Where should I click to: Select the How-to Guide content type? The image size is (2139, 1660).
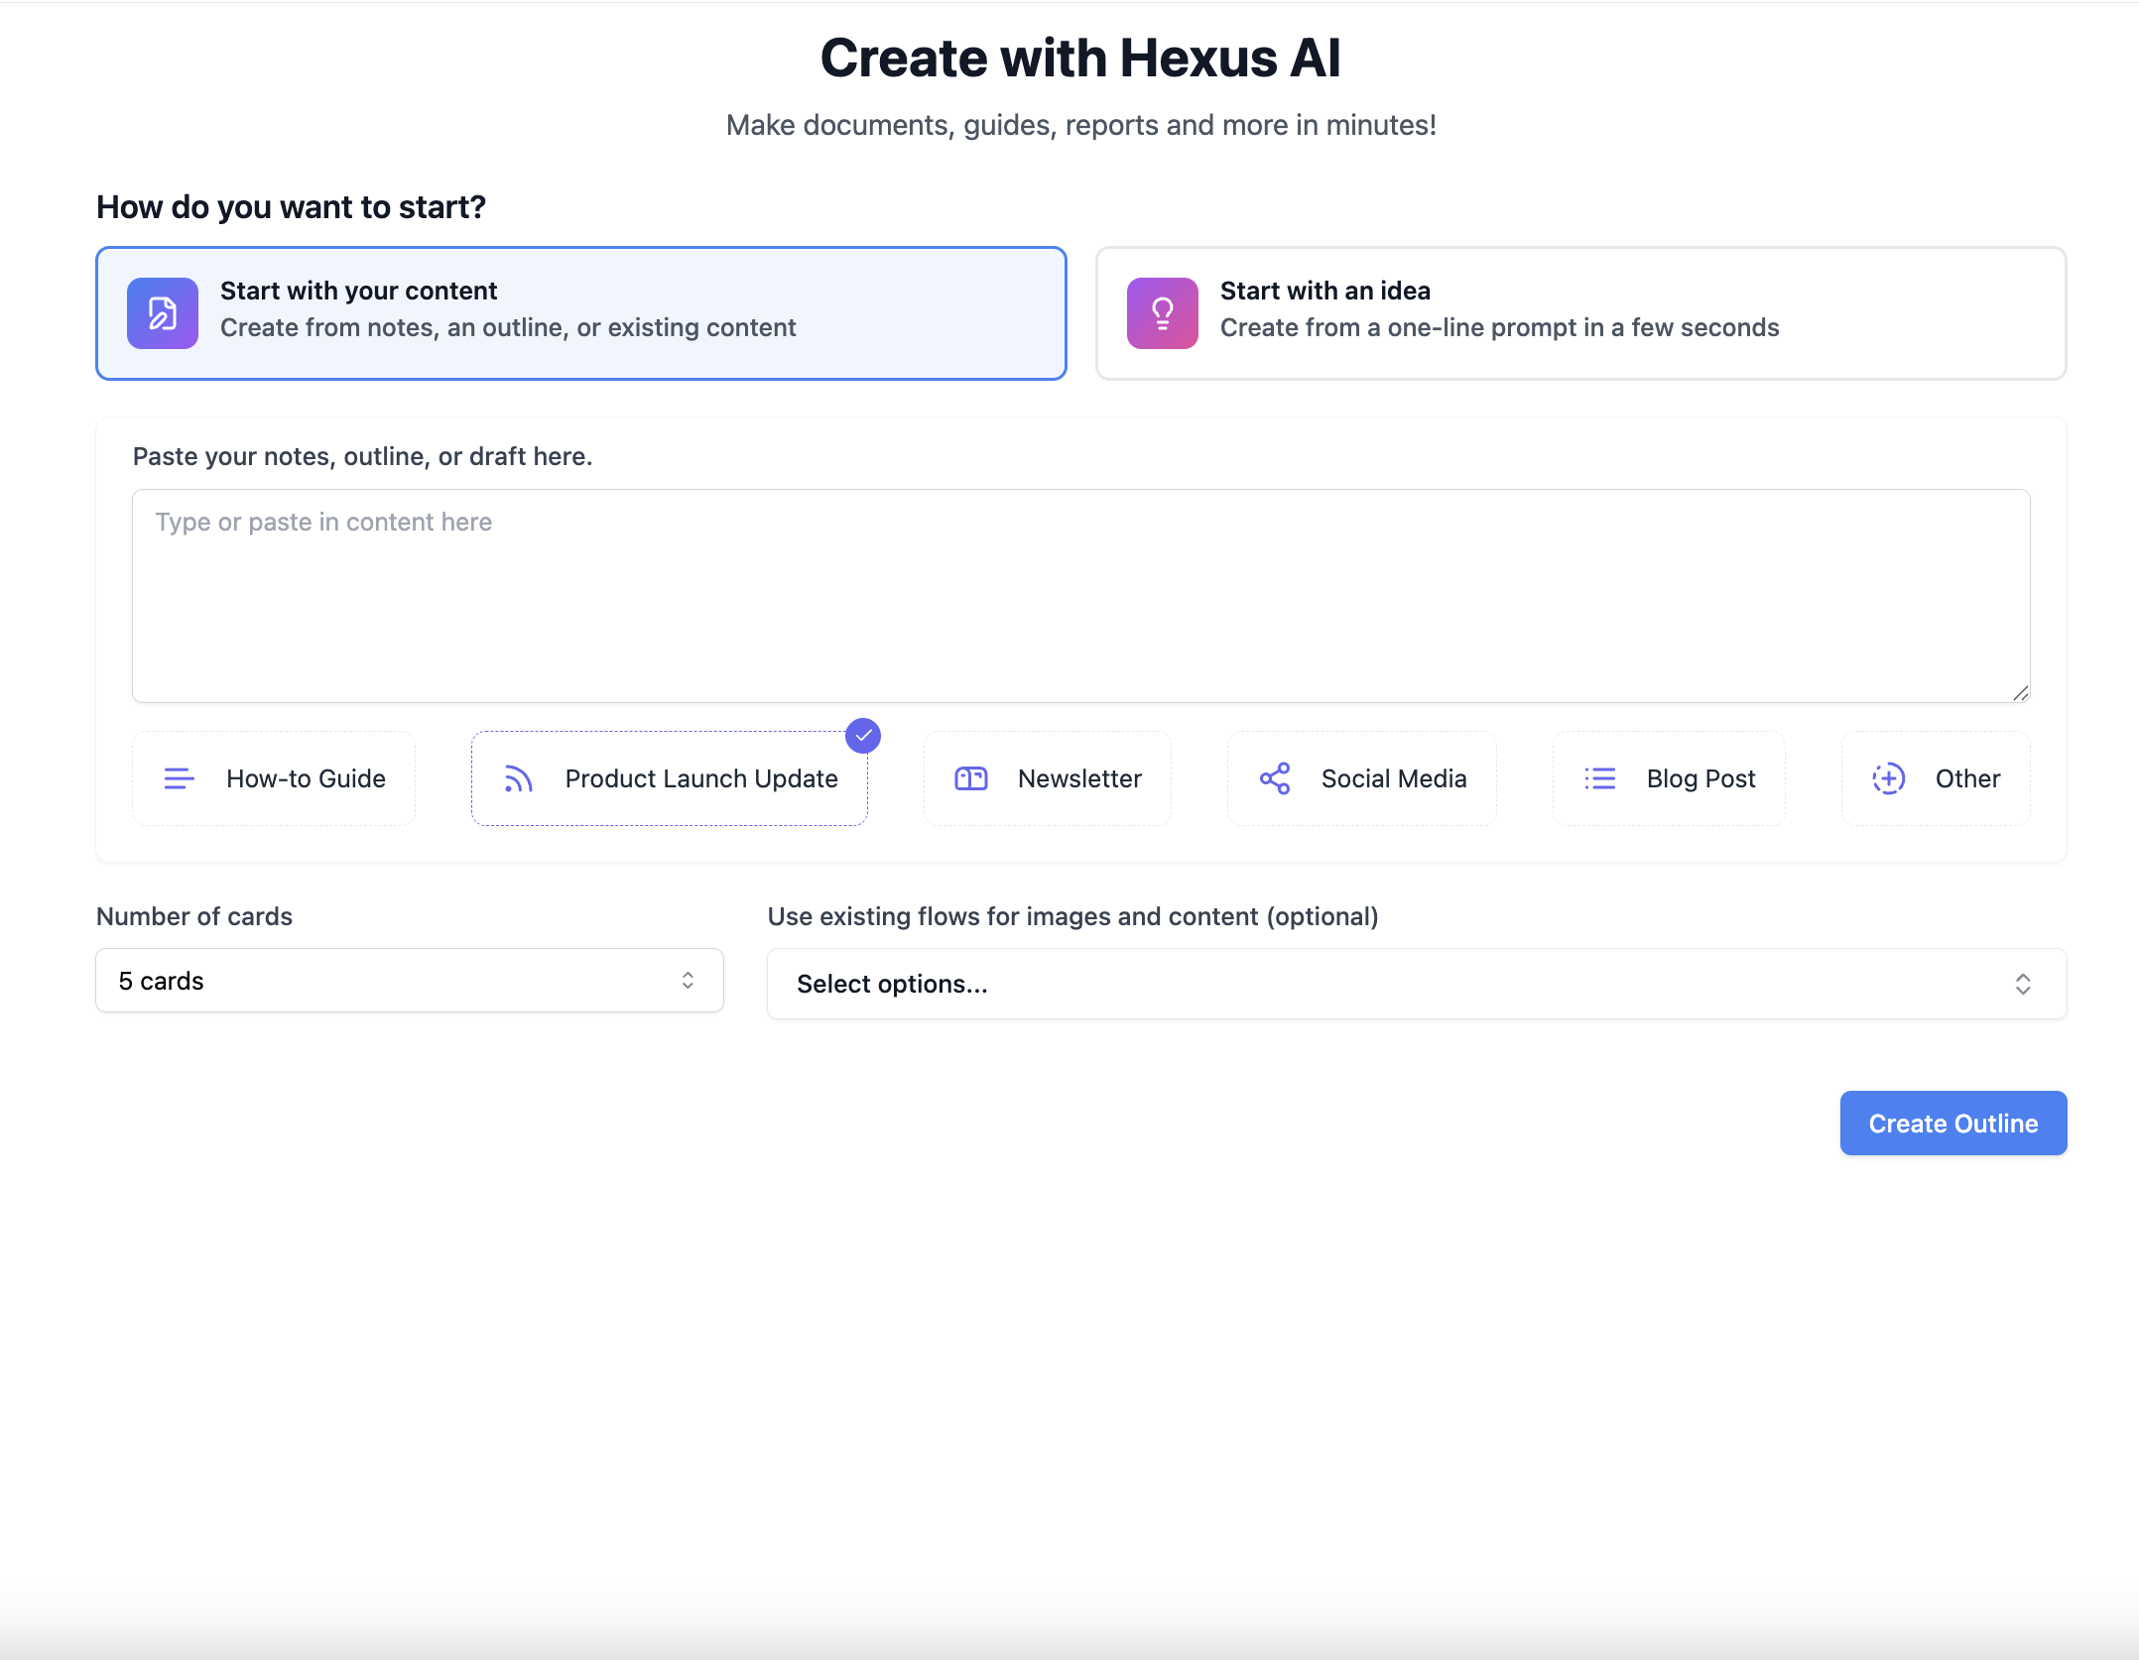click(274, 779)
